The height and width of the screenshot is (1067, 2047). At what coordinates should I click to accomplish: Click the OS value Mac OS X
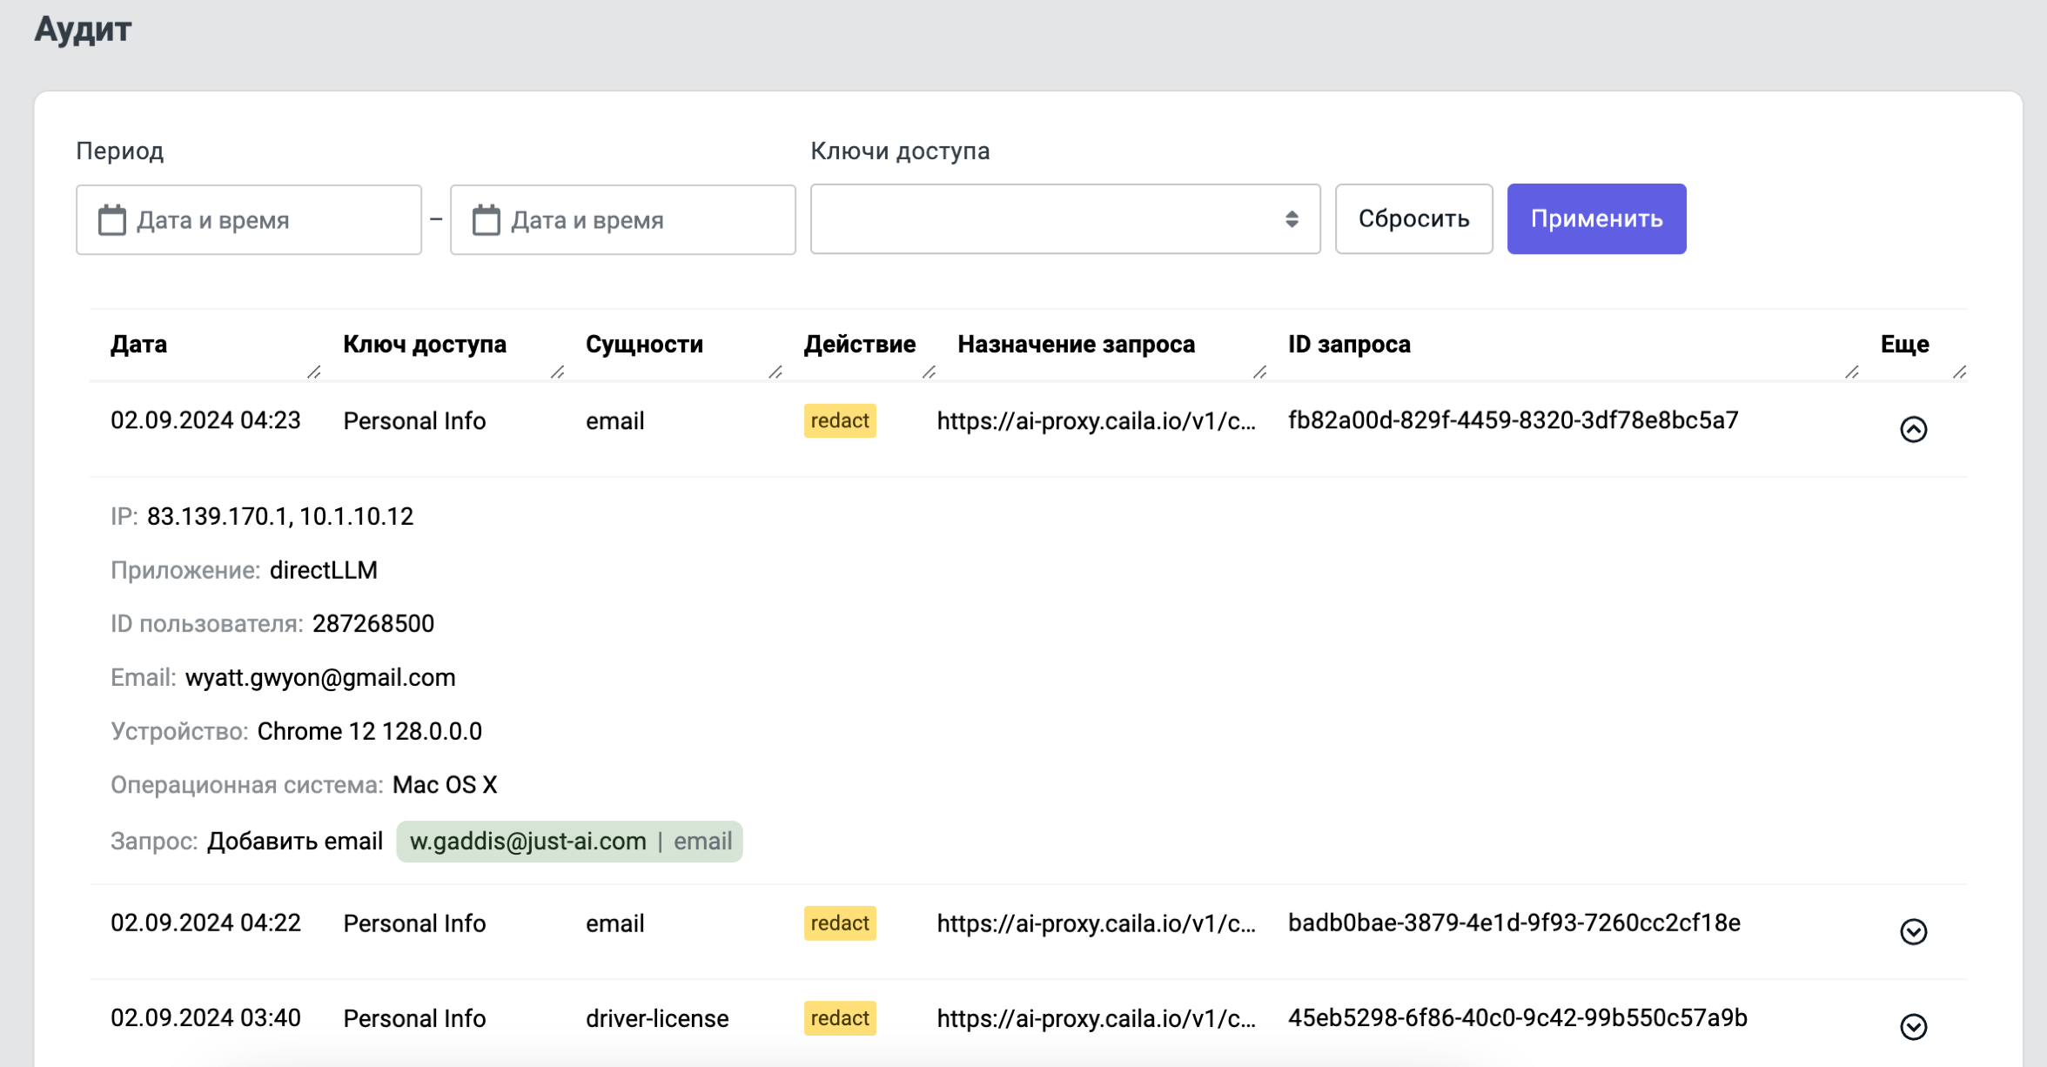[445, 785]
